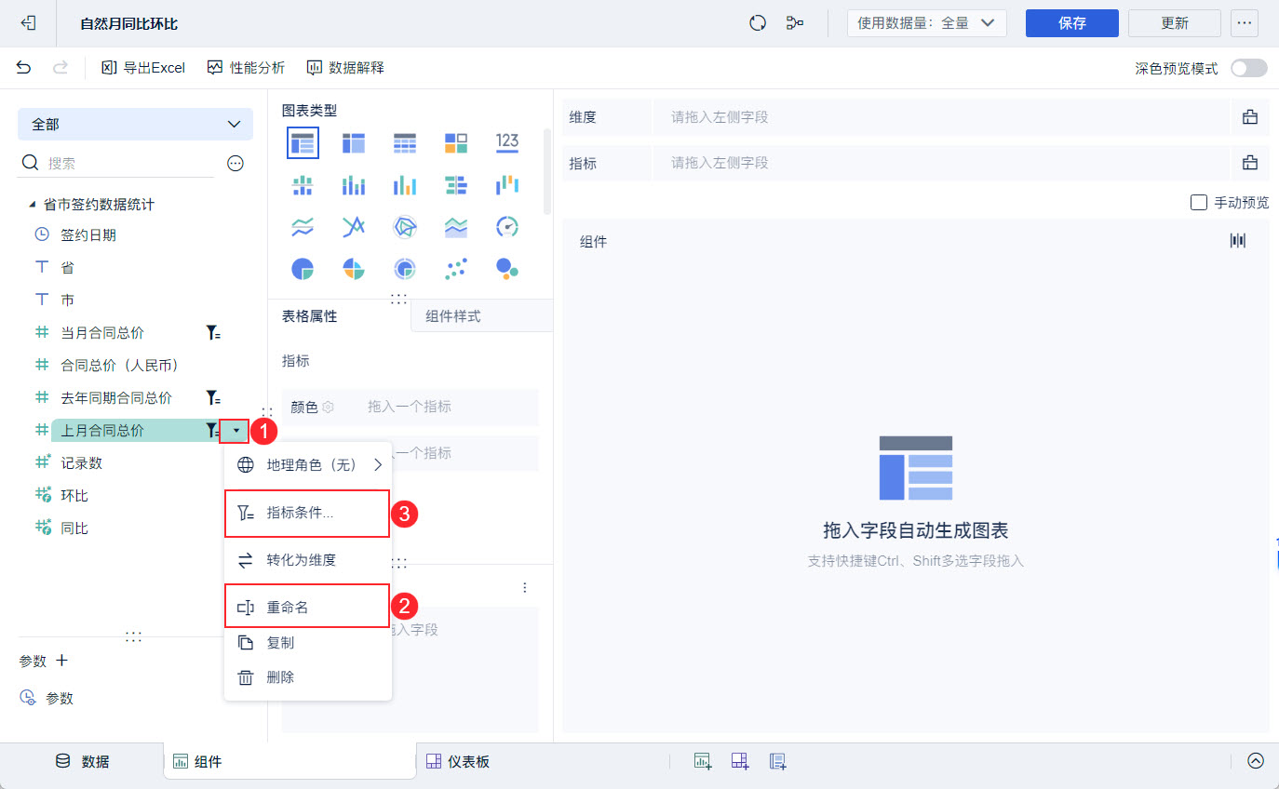Image resolution: width=1279 pixels, height=789 pixels.
Task: Check the 手动预览 checkbox
Action: (1199, 202)
